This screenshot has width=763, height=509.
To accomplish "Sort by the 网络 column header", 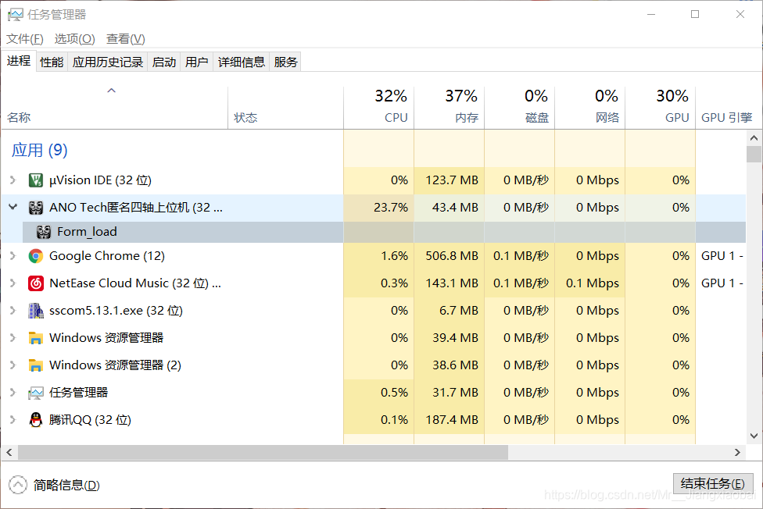I will tap(590, 108).
